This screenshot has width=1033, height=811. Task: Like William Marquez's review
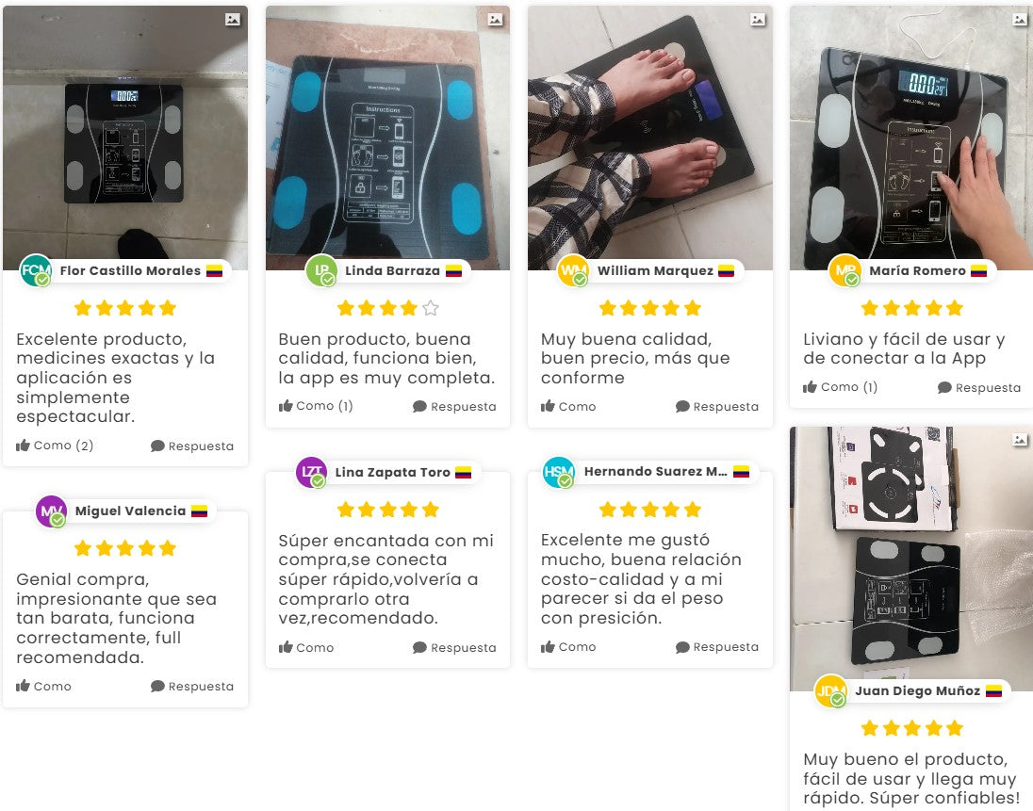568,407
